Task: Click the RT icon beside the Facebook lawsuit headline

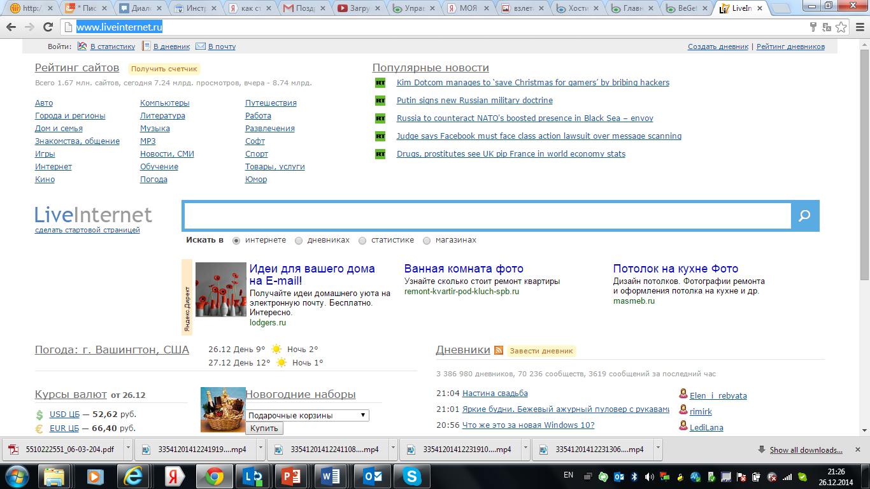Action: click(380, 136)
